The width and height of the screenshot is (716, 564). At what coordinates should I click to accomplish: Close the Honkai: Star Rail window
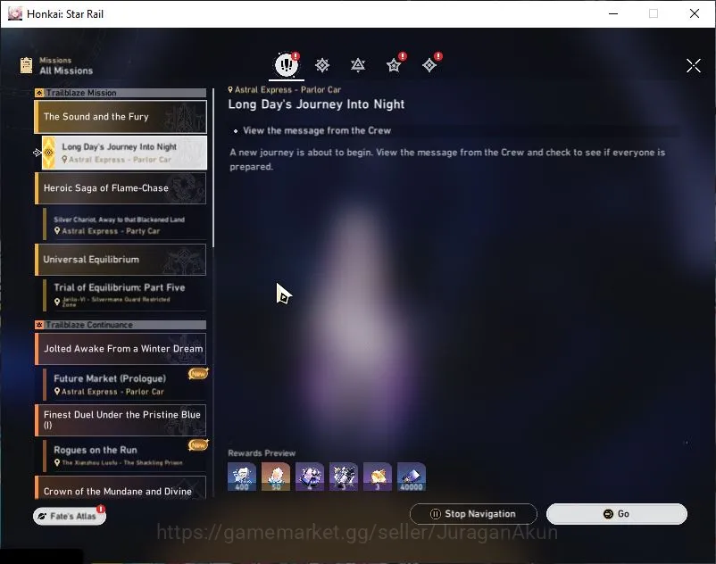coord(694,13)
